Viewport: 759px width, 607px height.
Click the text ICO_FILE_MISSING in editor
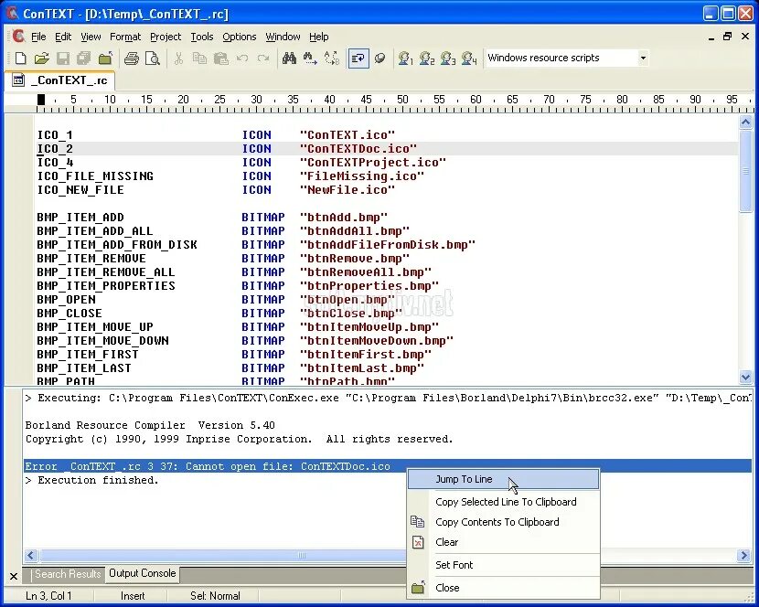(95, 176)
